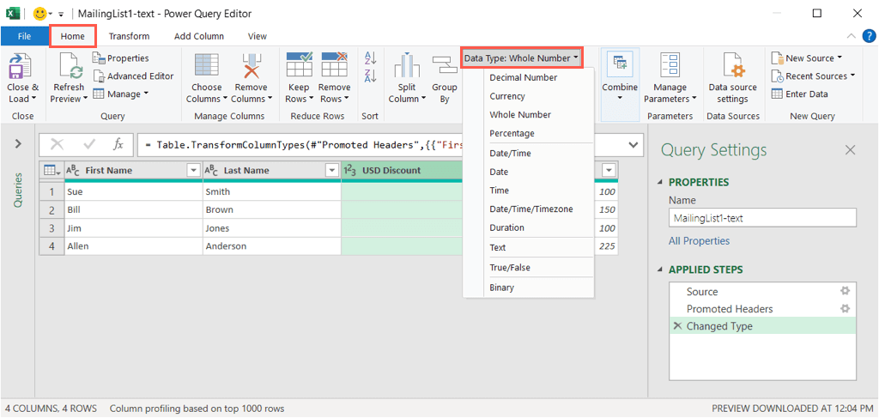Screen dimensions: 879x418
Task: Cancel formula edit with the X icon
Action: (x=57, y=144)
